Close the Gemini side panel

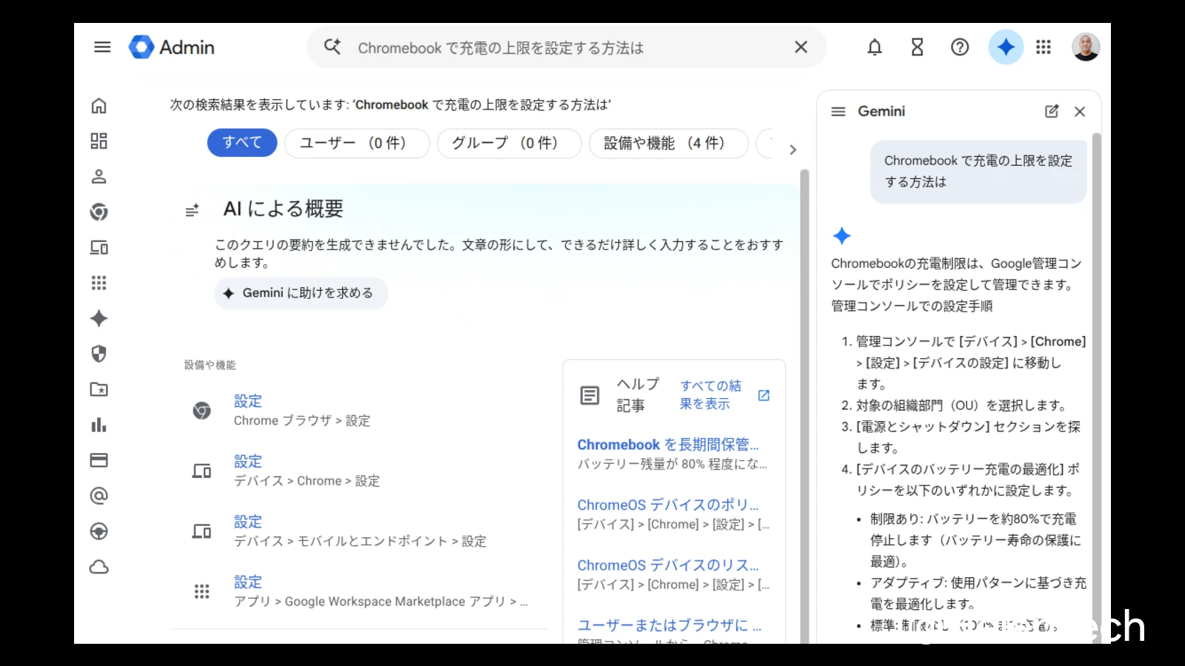click(x=1080, y=112)
